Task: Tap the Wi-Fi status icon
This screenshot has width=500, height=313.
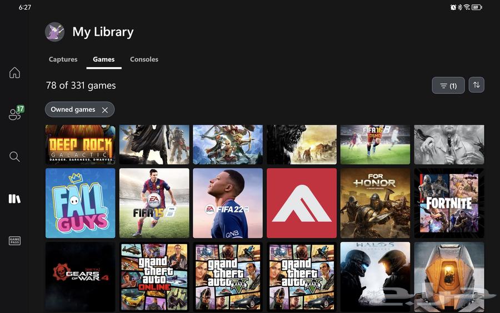Action: [x=467, y=7]
